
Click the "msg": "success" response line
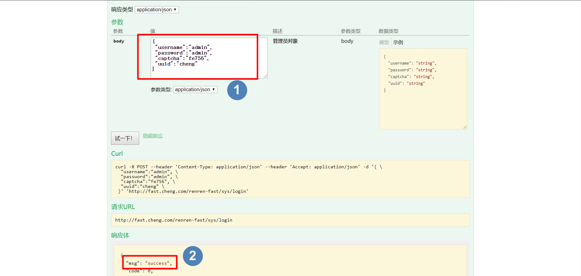pos(149,263)
